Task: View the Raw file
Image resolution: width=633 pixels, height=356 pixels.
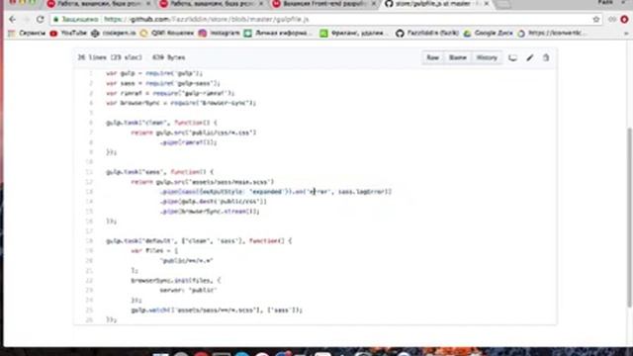Action: [433, 57]
